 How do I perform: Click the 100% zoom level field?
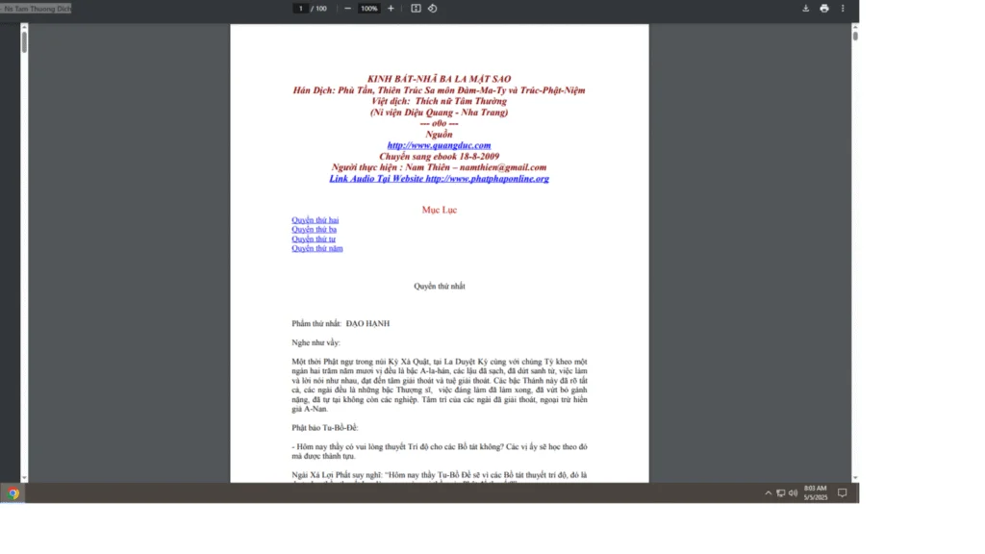click(x=368, y=8)
